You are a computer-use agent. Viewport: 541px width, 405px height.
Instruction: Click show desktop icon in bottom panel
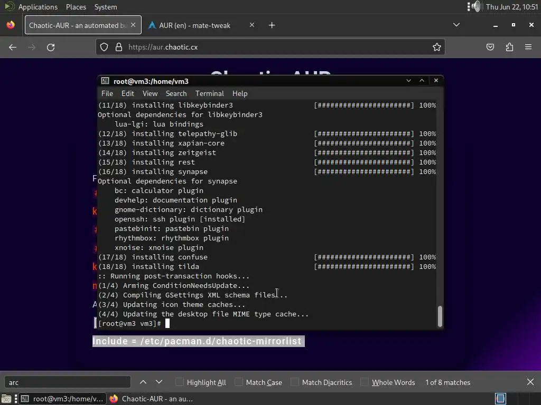(6, 399)
